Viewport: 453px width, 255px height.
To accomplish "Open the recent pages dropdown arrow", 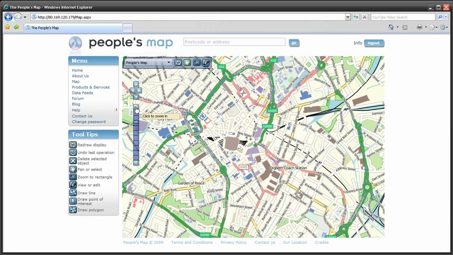I will point(25,17).
